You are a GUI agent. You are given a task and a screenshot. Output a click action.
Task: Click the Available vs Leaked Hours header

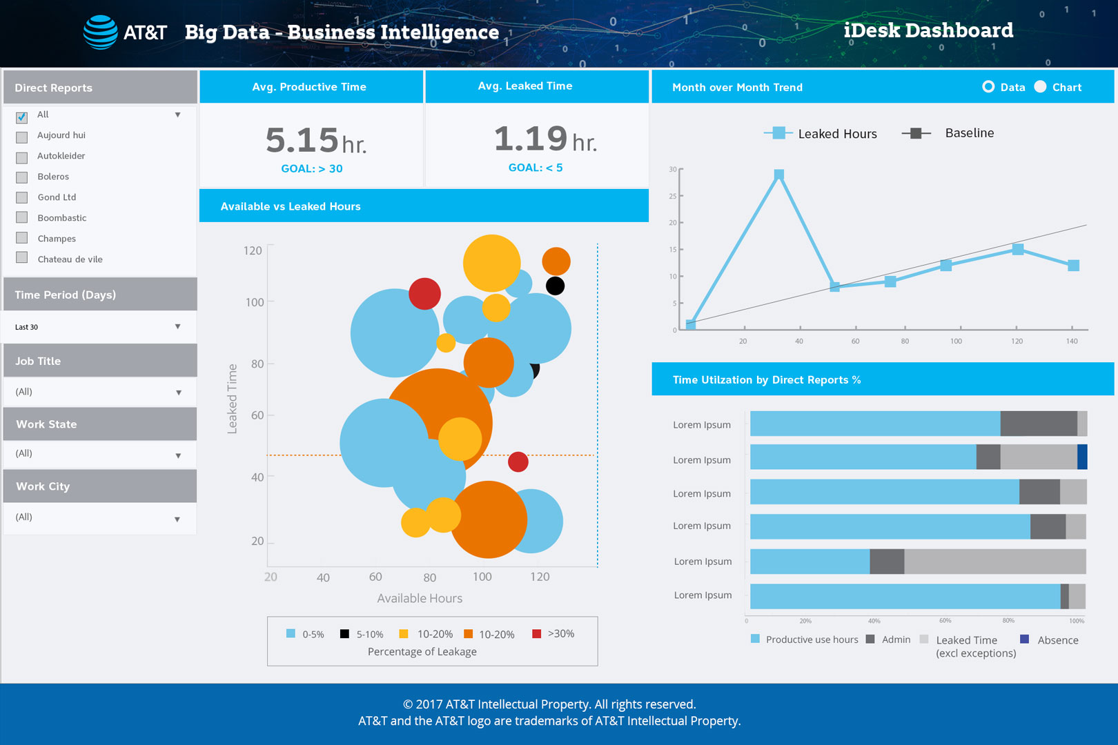[291, 206]
